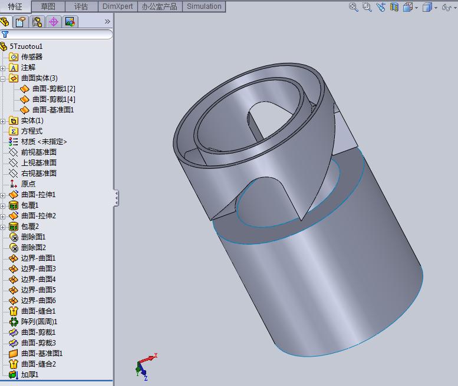This screenshot has height=386, width=458.
Task: Open the ConfigurationManager tab icon
Action: [x=37, y=22]
